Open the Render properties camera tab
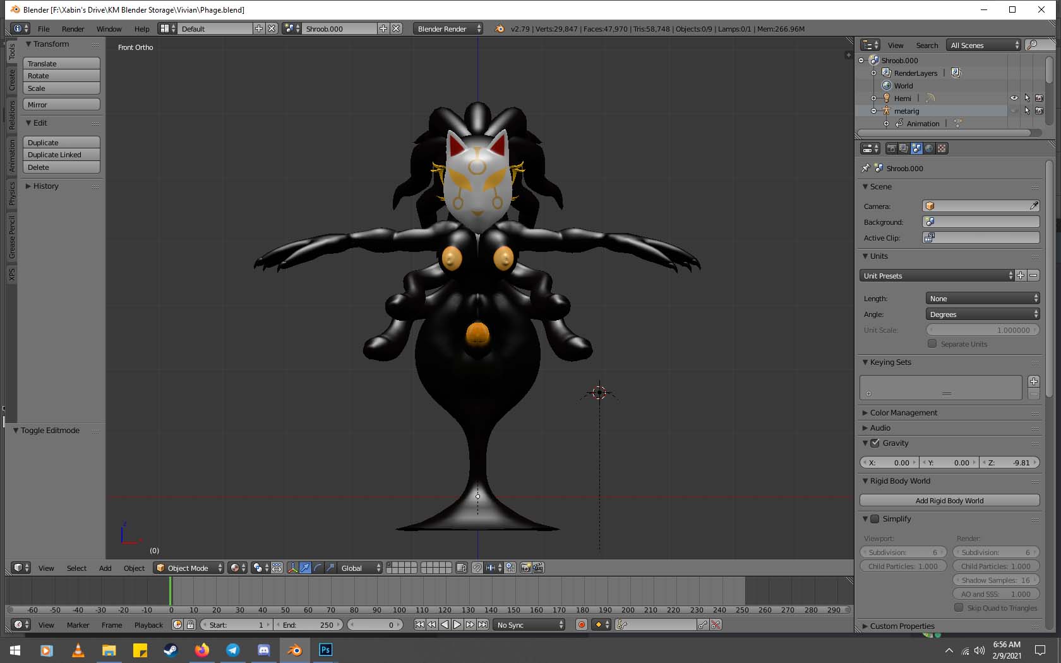 891,148
